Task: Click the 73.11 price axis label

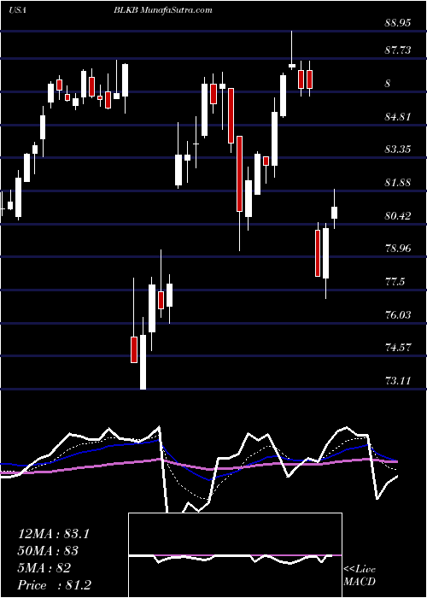Action: click(398, 381)
